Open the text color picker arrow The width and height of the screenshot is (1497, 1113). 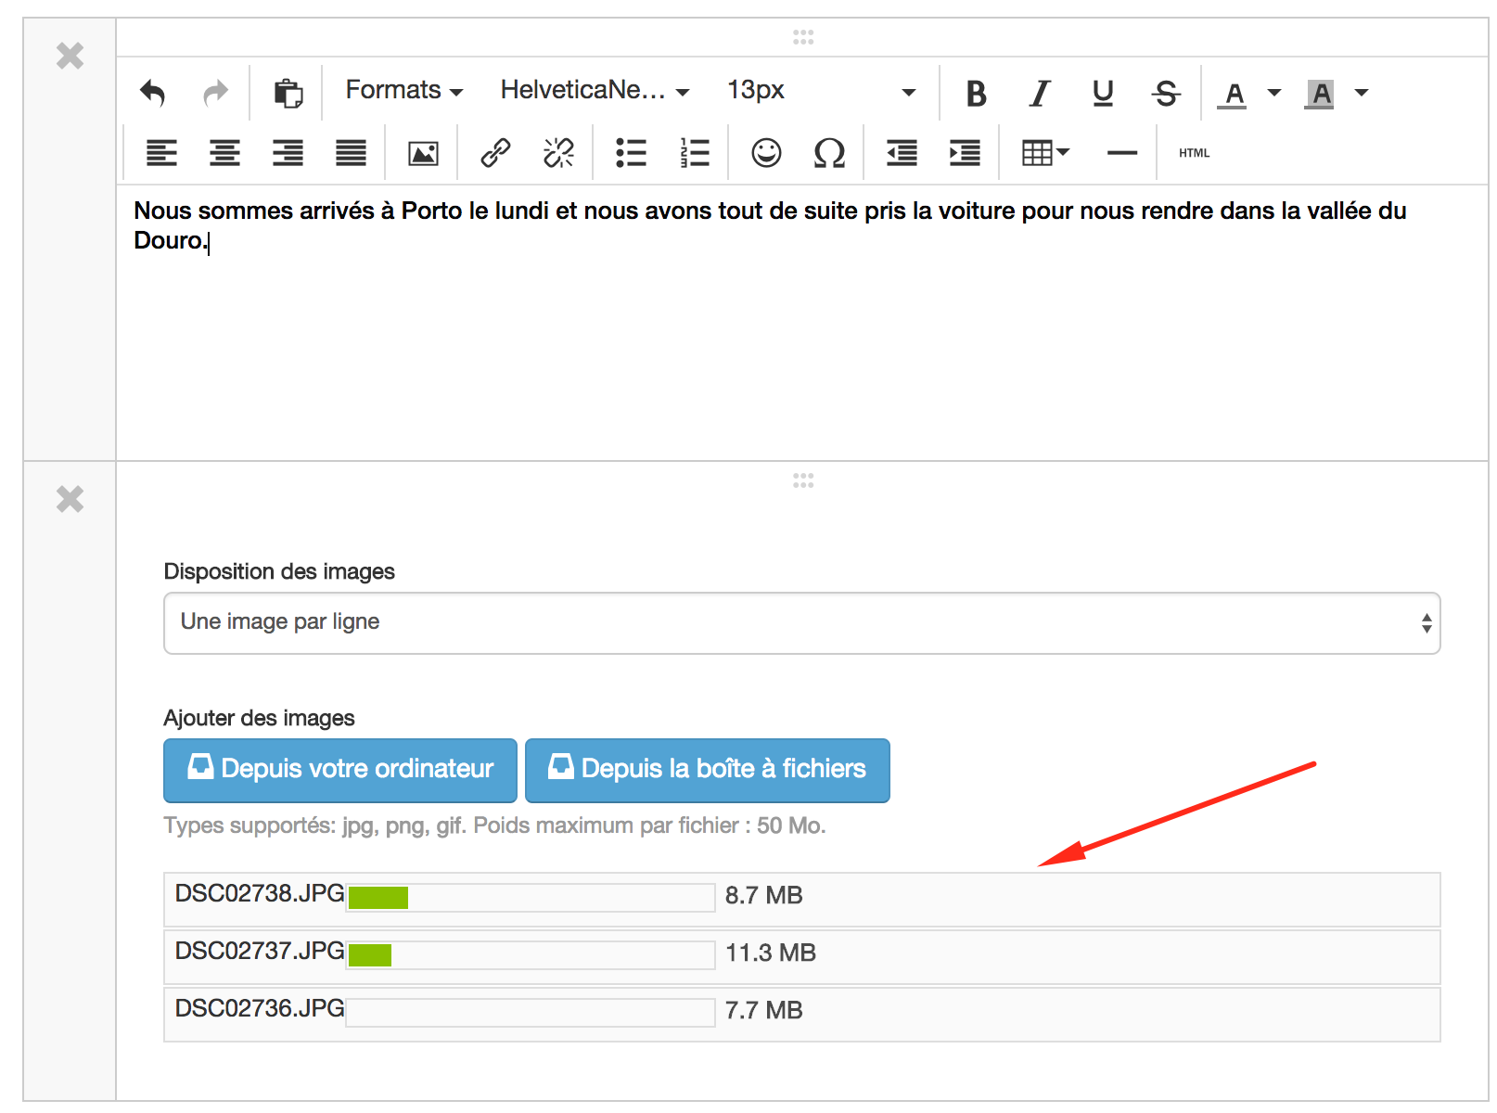coord(1274,93)
